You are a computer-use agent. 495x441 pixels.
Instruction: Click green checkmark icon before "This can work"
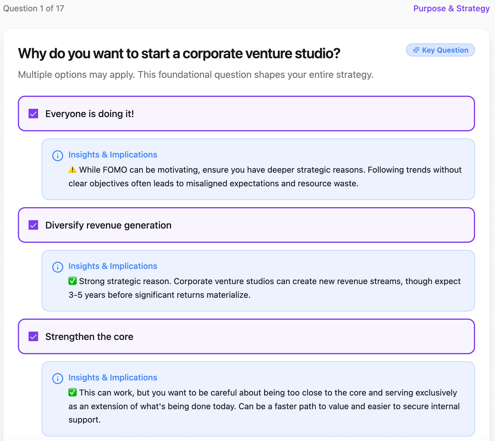tap(73, 393)
